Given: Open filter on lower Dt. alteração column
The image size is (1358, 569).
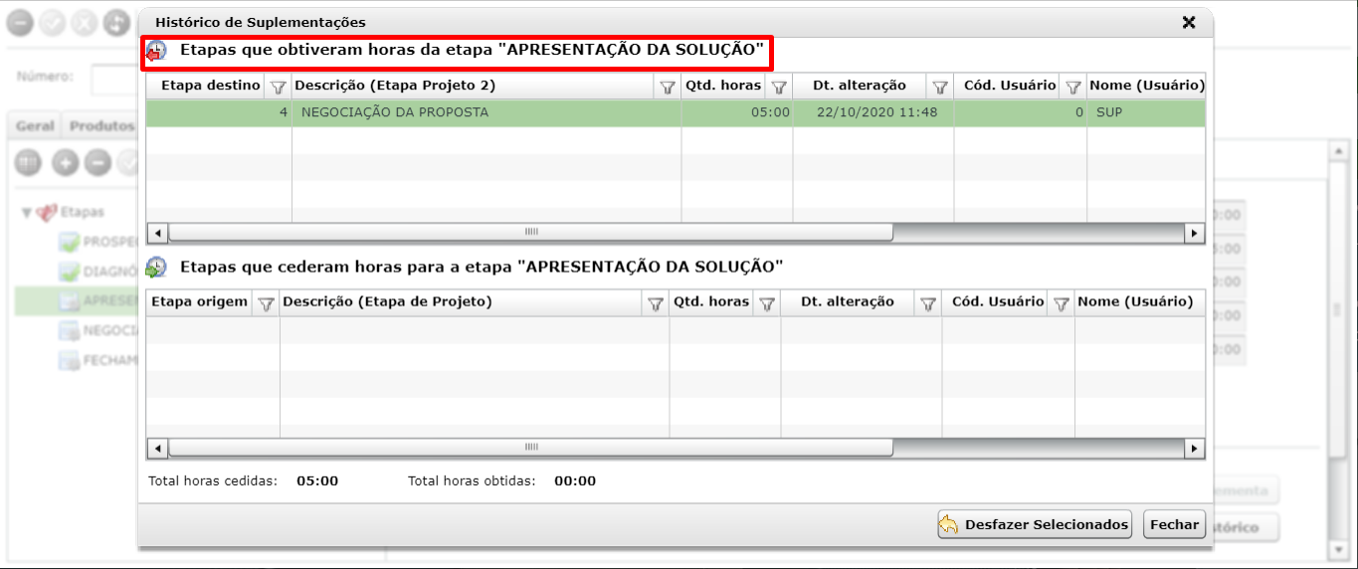Looking at the screenshot, I should [x=928, y=303].
